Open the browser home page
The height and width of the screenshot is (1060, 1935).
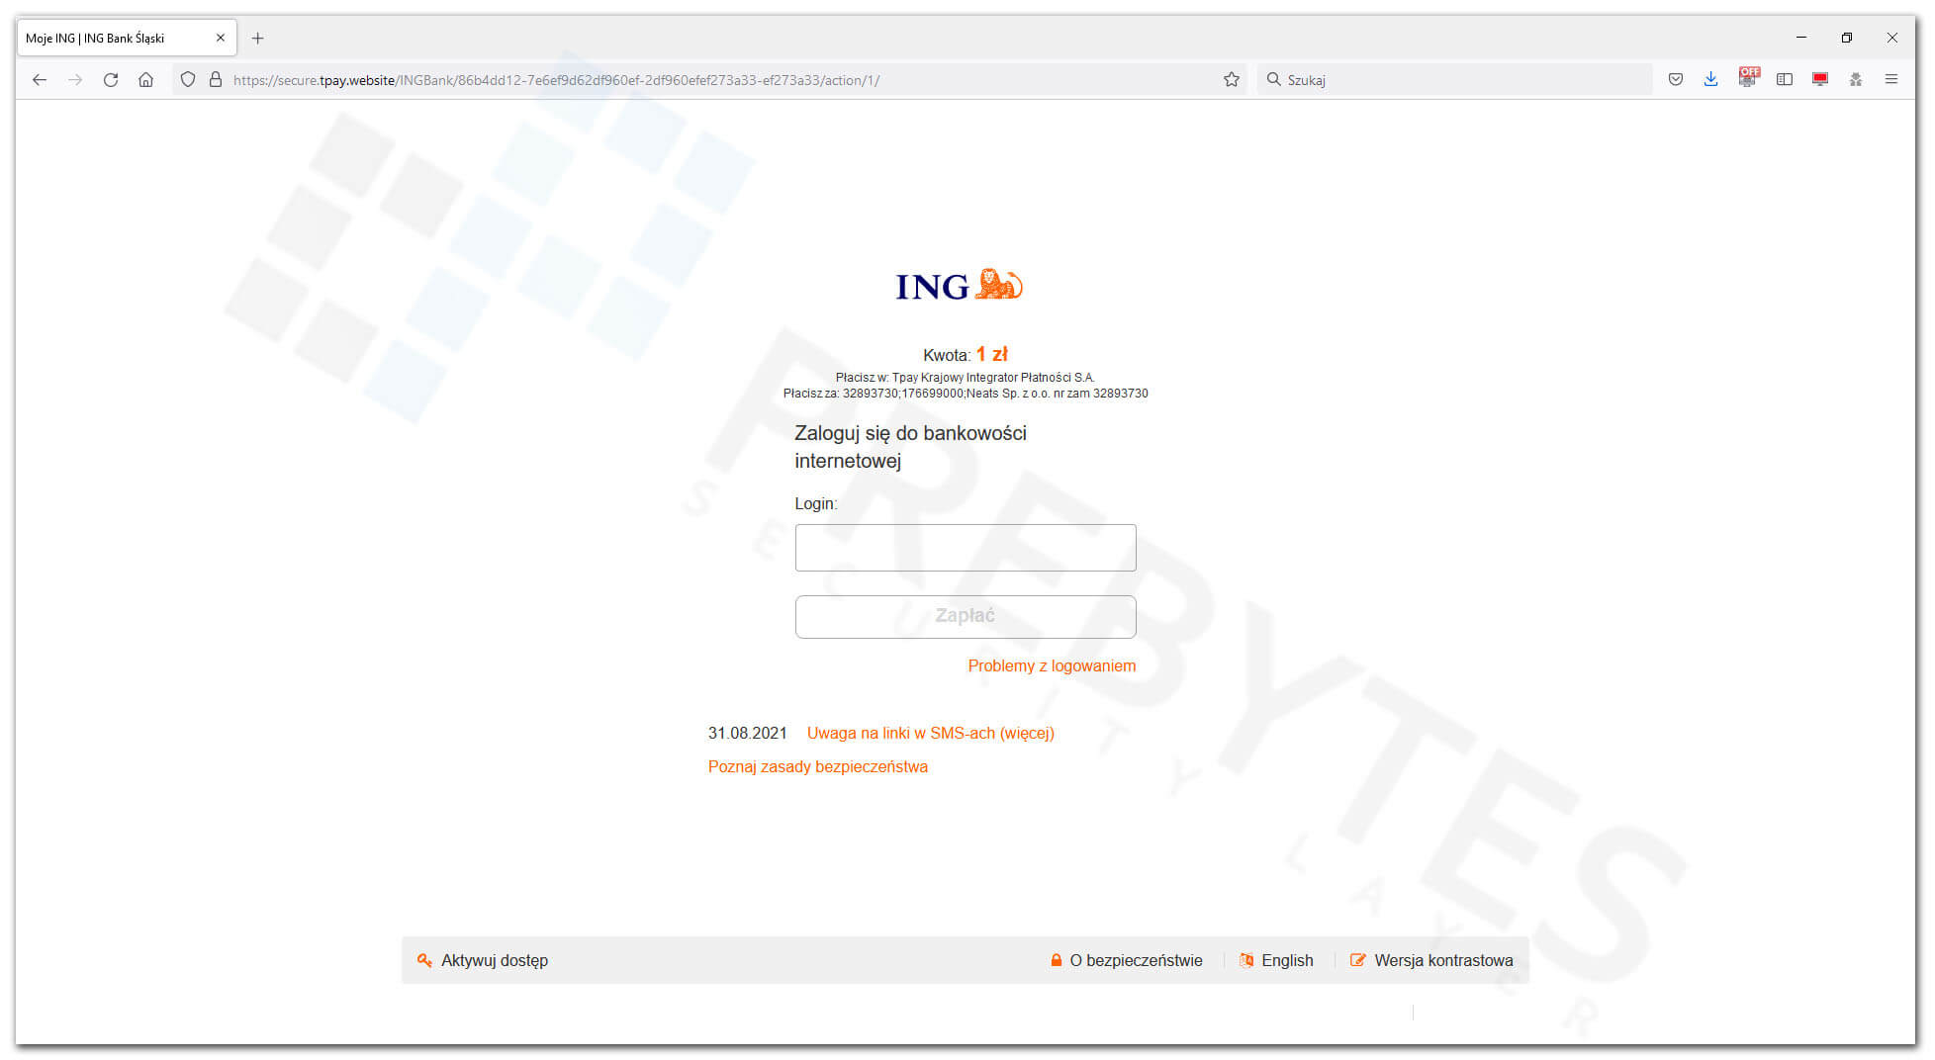click(145, 80)
